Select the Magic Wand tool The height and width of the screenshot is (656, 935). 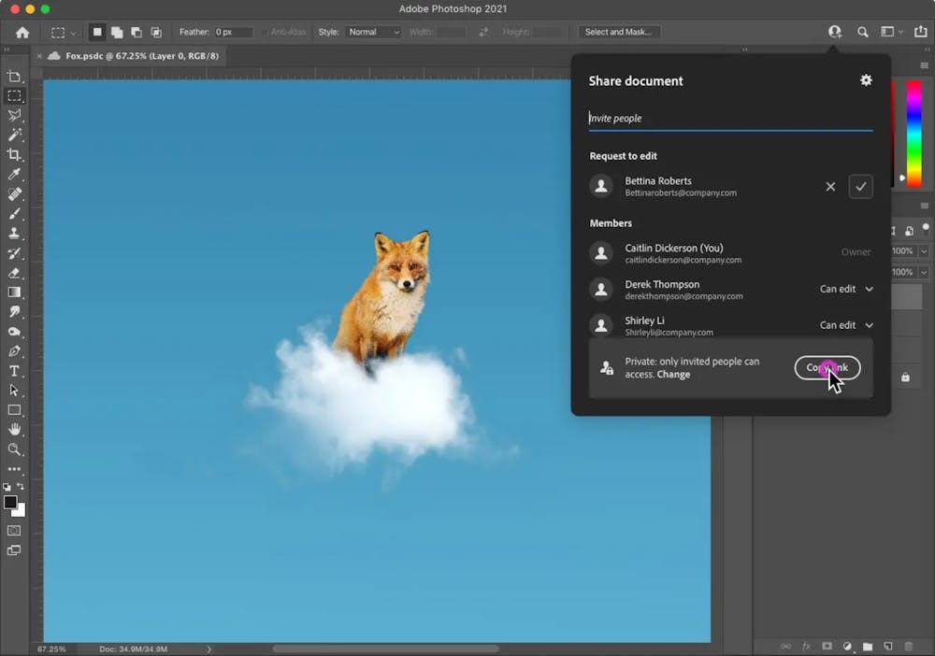[14, 135]
